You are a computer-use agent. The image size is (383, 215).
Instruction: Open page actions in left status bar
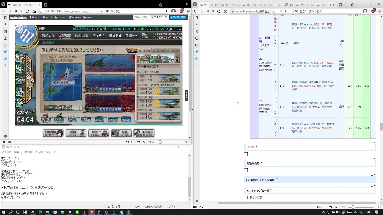[x=144, y=142]
